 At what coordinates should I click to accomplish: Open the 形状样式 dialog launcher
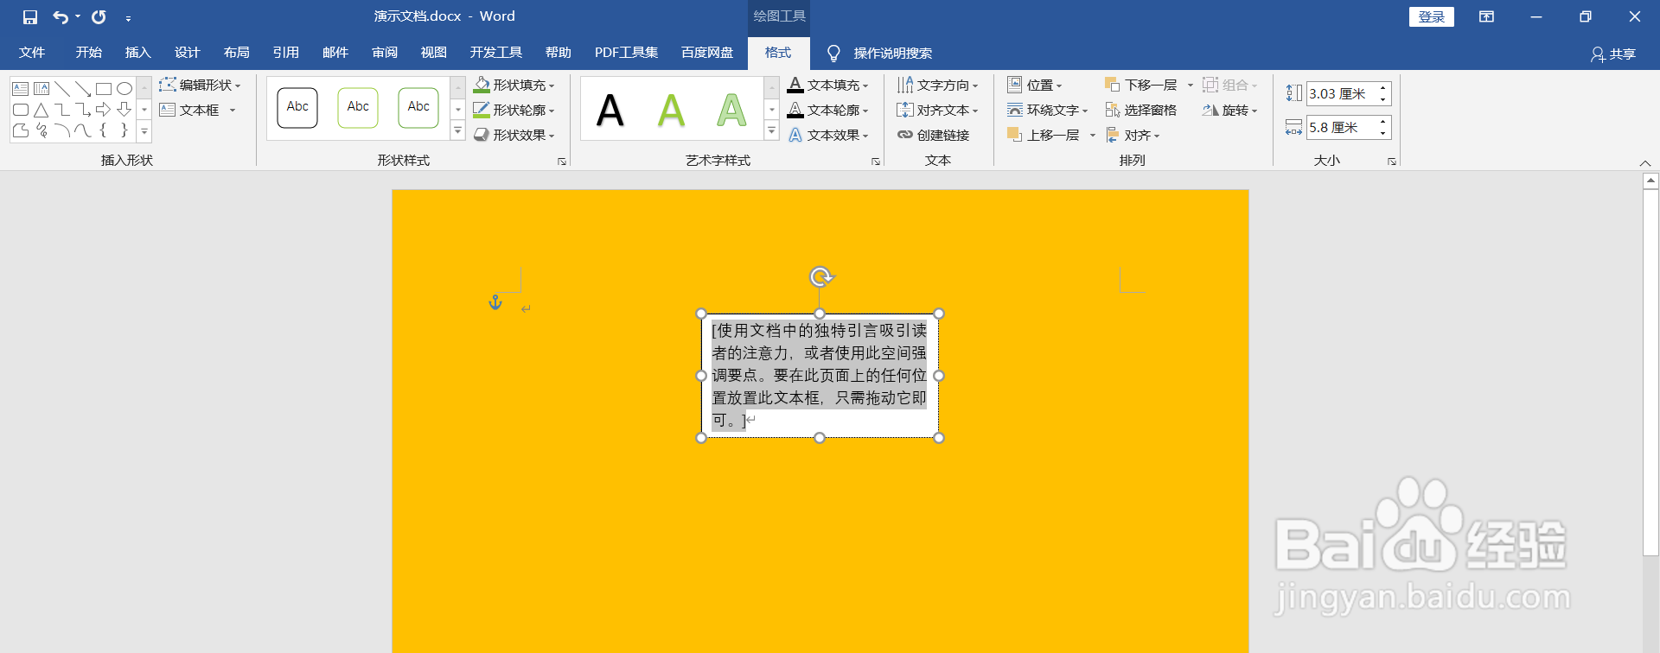click(561, 162)
